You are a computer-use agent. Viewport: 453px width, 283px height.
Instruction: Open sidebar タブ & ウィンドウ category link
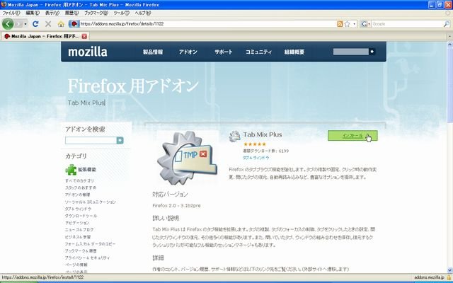click(78, 209)
